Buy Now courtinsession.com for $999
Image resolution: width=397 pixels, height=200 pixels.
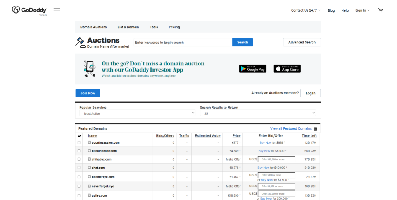265,142
